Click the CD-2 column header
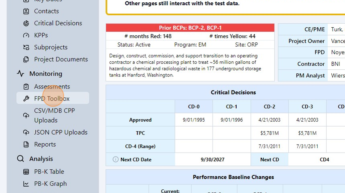Image resolution: width=345 pixels, height=193 pixels. coord(269,107)
